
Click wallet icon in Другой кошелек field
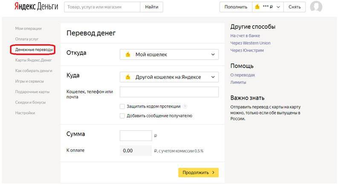point(128,77)
